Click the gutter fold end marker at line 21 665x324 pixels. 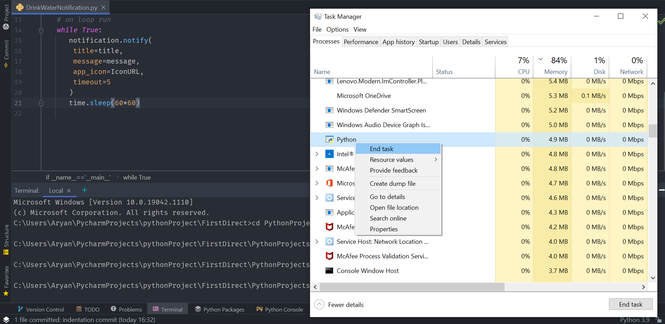pos(41,103)
